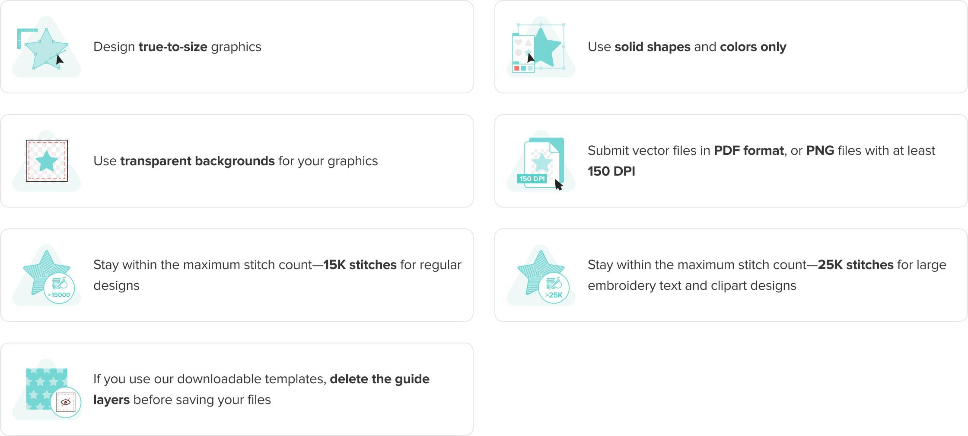The image size is (968, 436).
Task: Click the >25K stitch count star icon
Action: [541, 275]
